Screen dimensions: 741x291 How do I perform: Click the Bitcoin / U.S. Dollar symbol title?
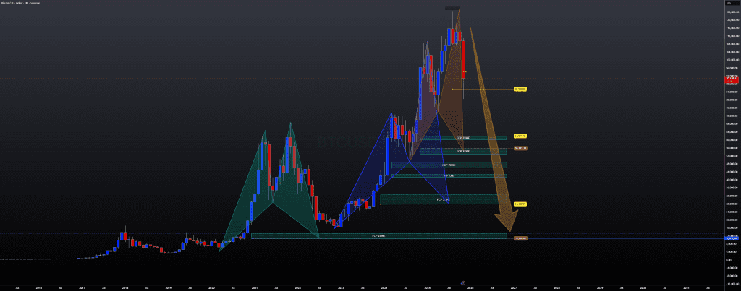[x=22, y=4]
